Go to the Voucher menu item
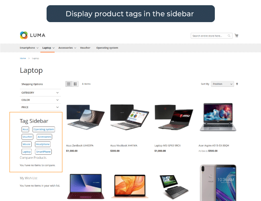 [85, 48]
